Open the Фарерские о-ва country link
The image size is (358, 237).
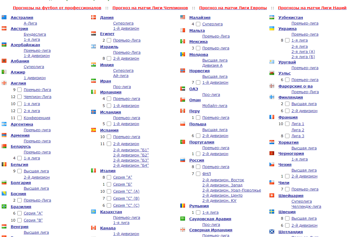click(295, 86)
